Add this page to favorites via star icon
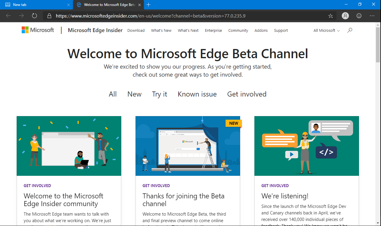This screenshot has width=381, height=226. (x=330, y=16)
